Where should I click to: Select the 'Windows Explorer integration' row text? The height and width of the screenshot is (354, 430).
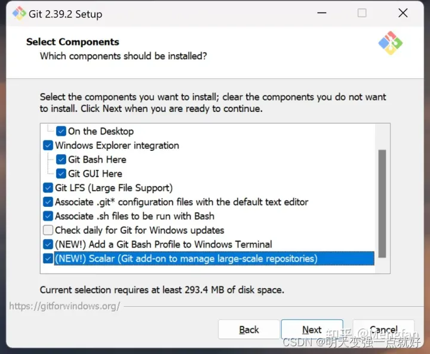(117, 145)
